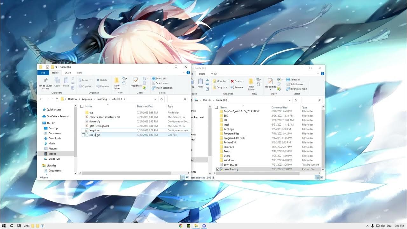
Task: Click the volume speaker icon in system tray
Action: pos(383,226)
